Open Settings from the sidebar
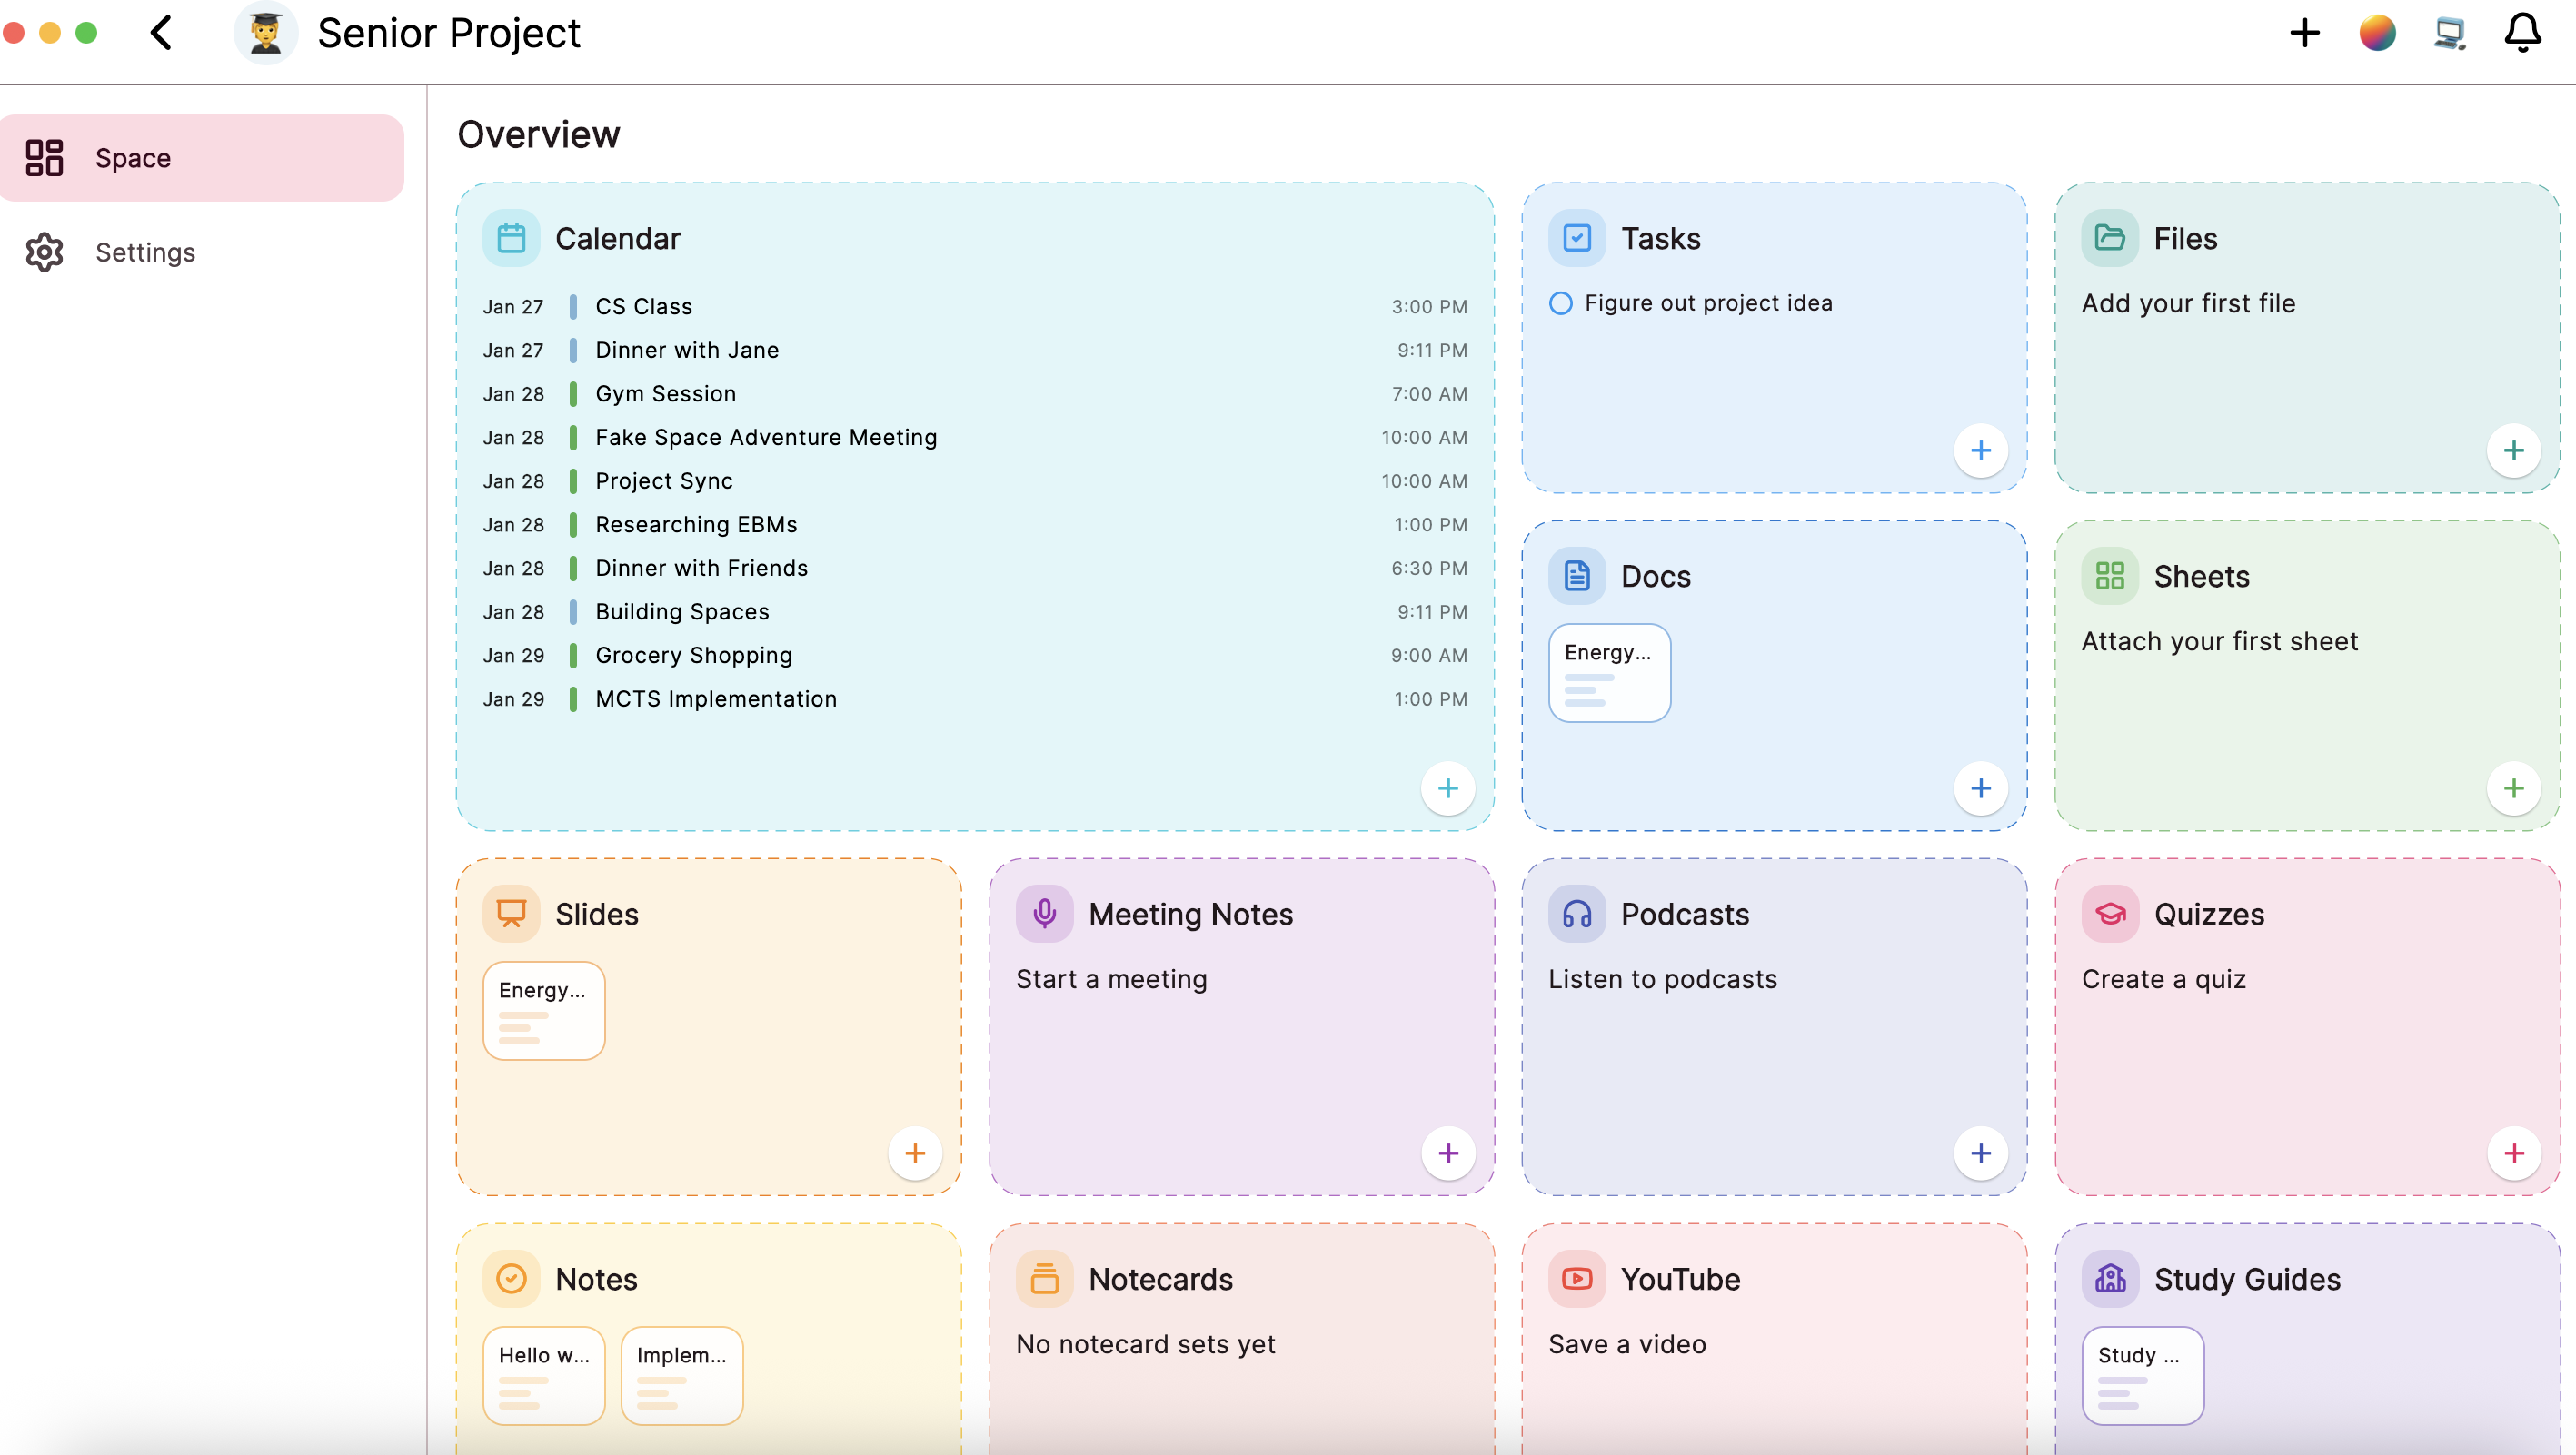This screenshot has height=1455, width=2576. (144, 252)
